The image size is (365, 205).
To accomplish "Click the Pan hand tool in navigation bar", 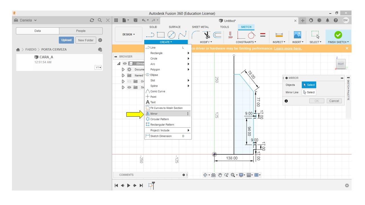I will (x=220, y=175).
